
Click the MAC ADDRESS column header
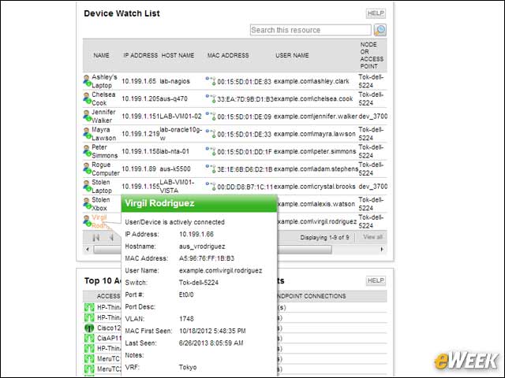click(228, 55)
